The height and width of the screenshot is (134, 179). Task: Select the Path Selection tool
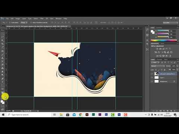[2, 85]
